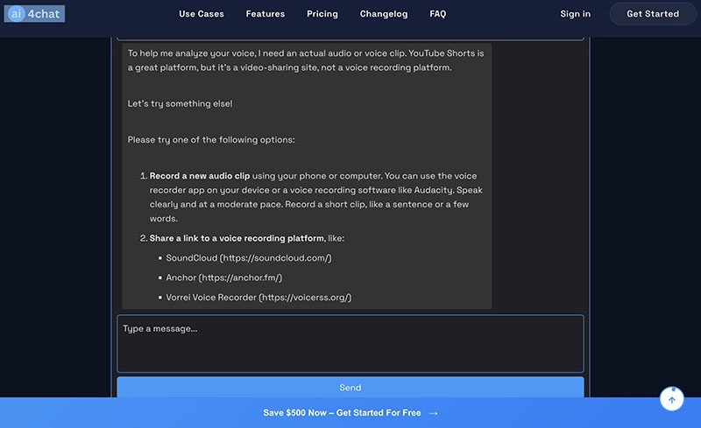Click the ai4chat logo
This screenshot has width=701, height=428.
coord(35,14)
